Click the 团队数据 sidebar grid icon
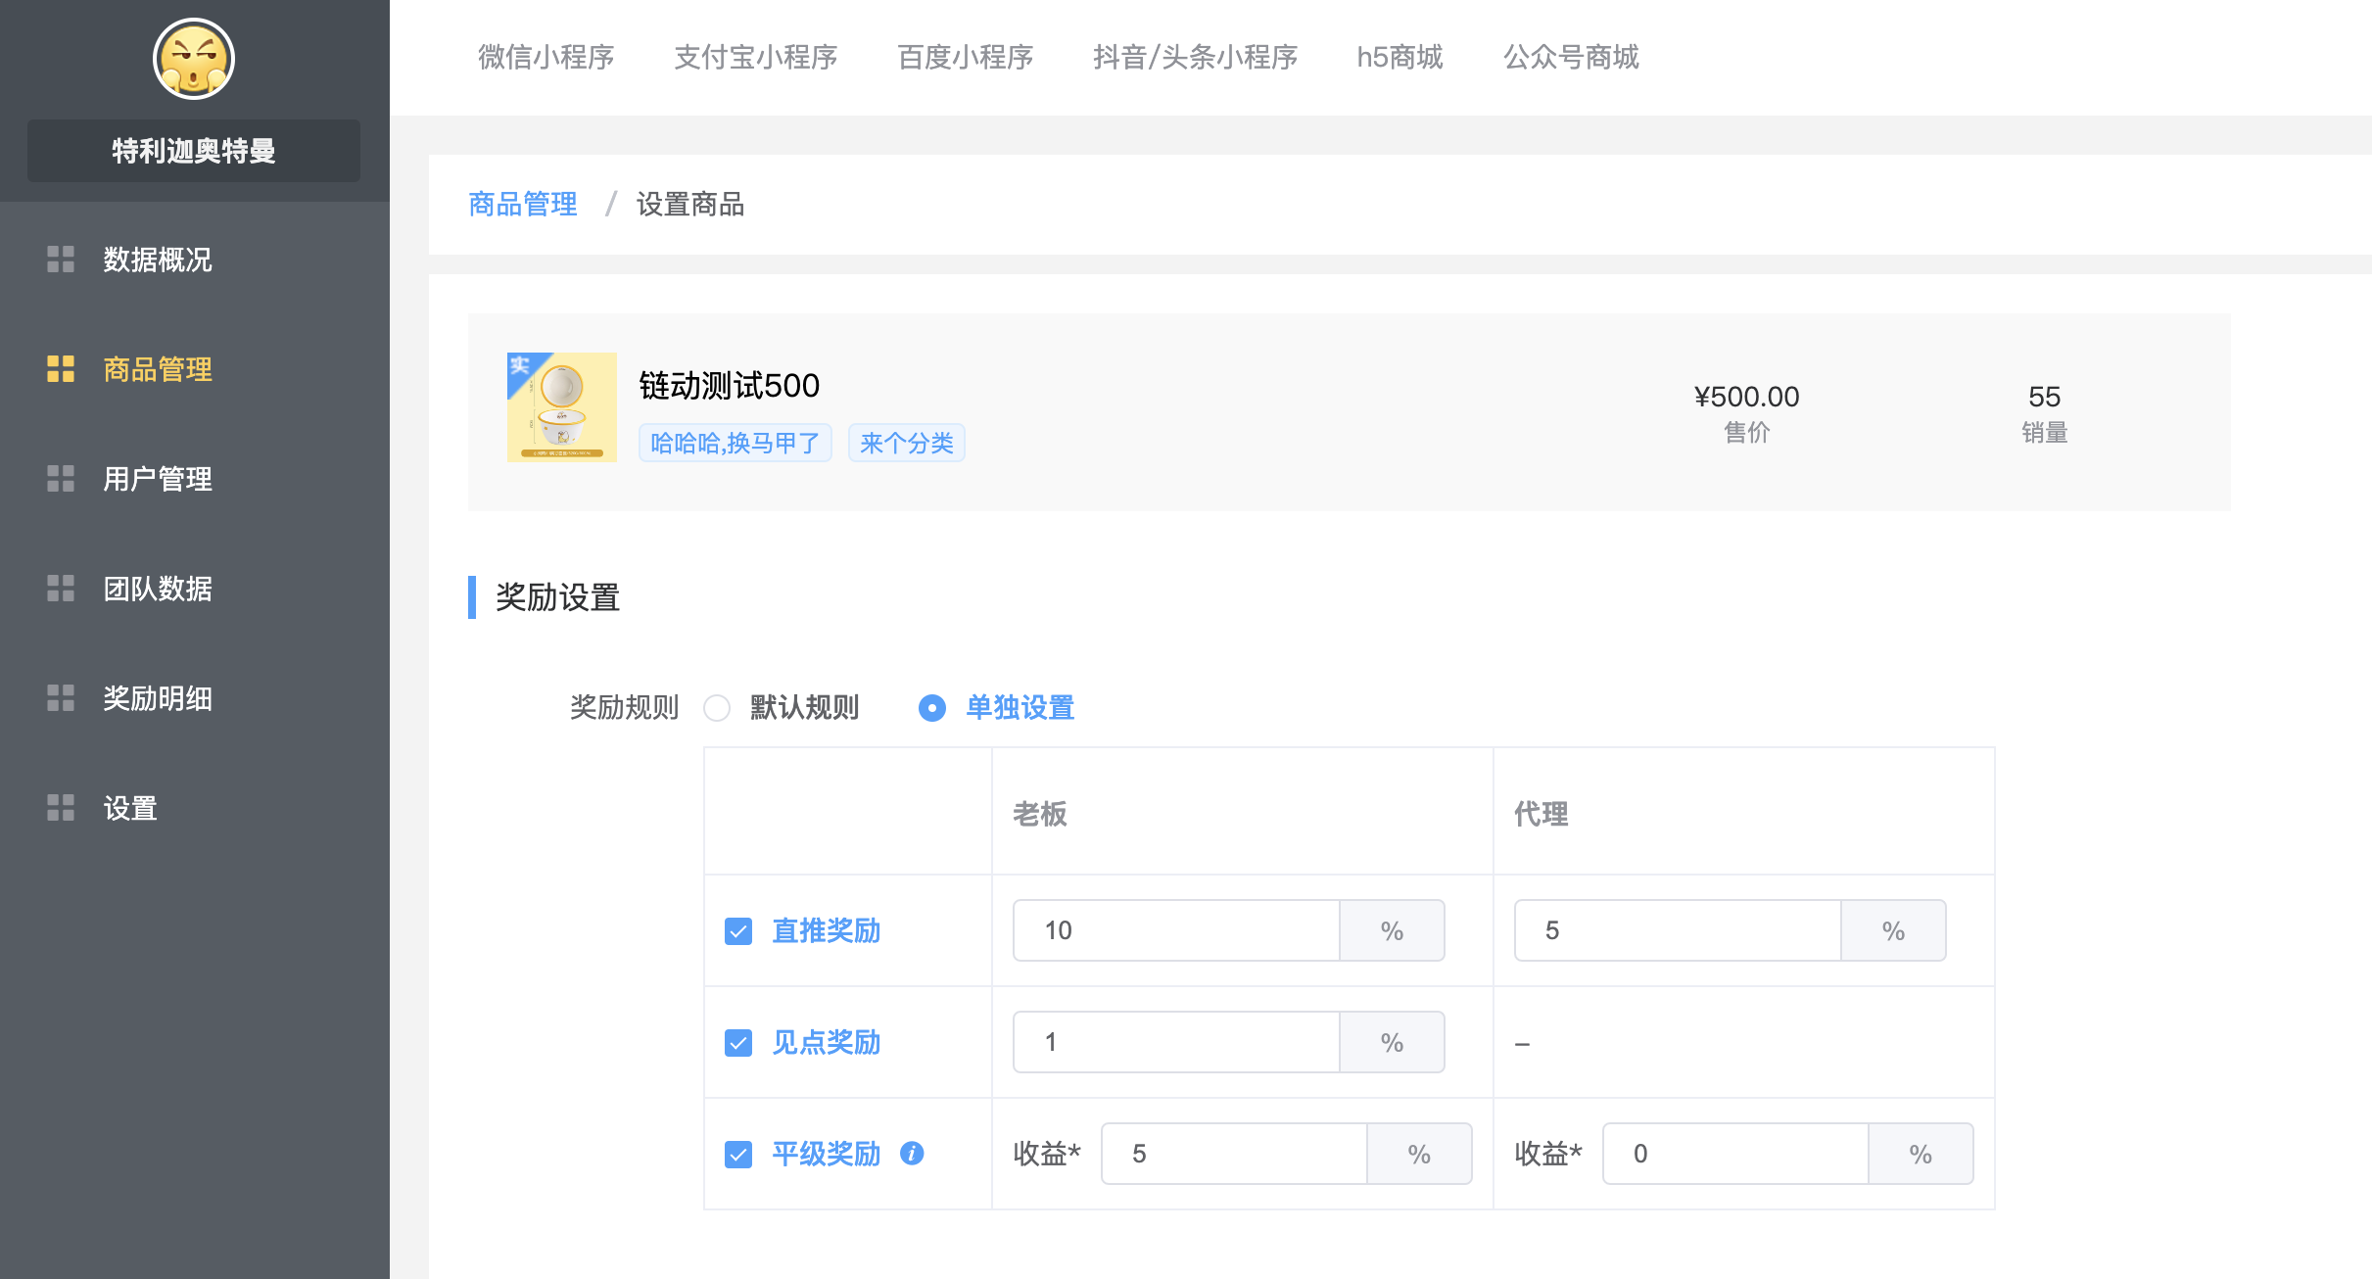 61,589
